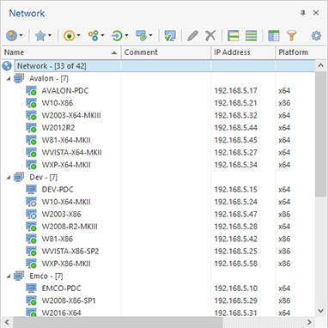Select the W10-X86 computer name
The image size is (328, 328).
point(58,103)
